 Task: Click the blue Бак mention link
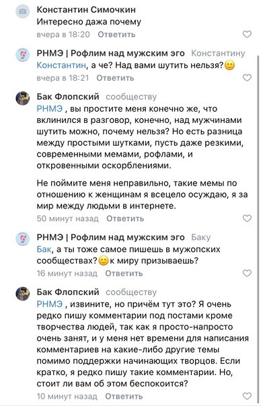pos(44,249)
